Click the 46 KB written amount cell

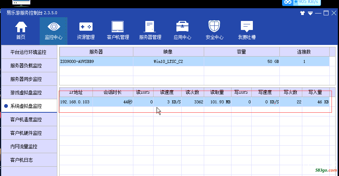[x=316, y=102]
